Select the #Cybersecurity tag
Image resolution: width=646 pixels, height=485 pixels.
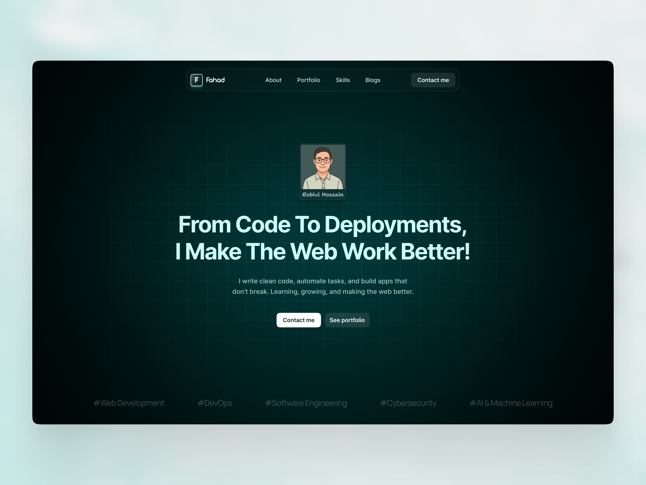click(408, 403)
